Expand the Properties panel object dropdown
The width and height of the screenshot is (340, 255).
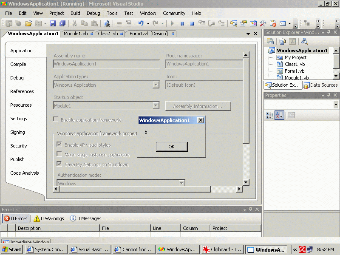click(x=336, y=105)
